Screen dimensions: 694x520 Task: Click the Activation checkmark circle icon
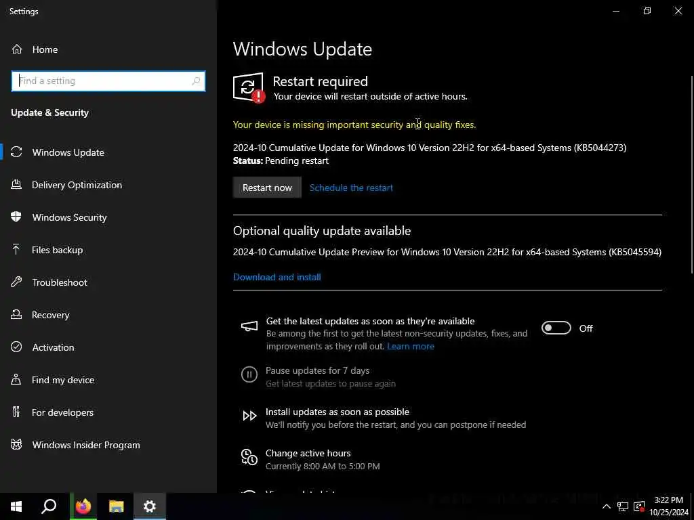point(16,347)
